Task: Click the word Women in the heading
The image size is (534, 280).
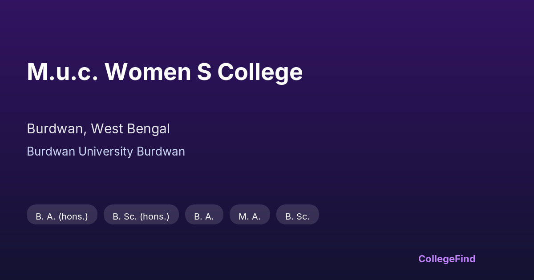Action: (148, 72)
